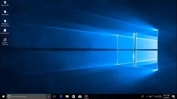Check the battery status icon

pyautogui.click(x=150, y=97)
